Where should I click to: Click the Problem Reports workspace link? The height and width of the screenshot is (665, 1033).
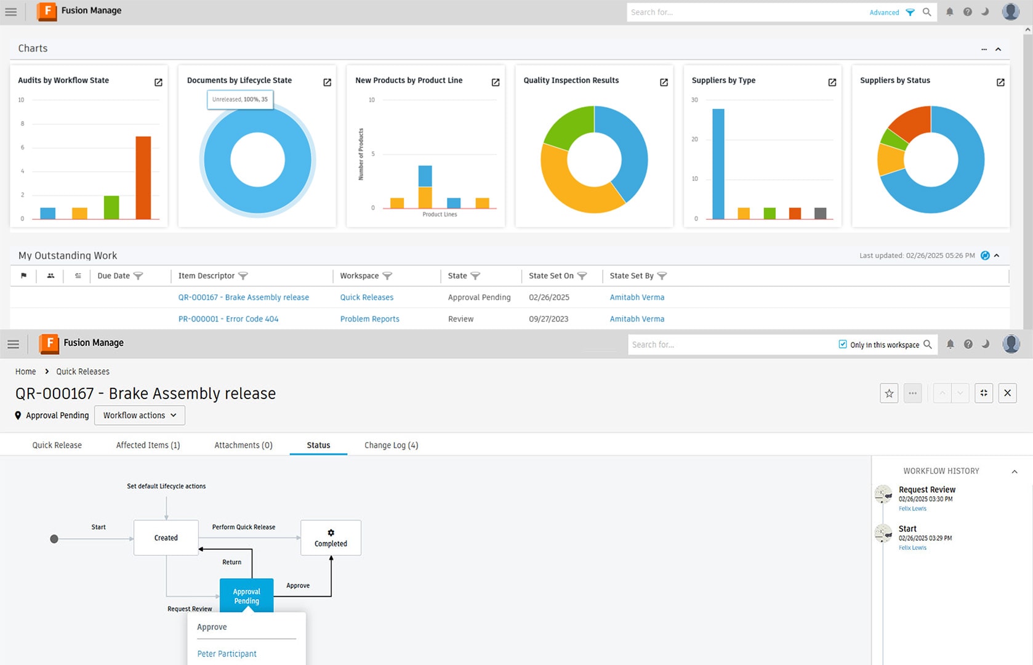[369, 319]
